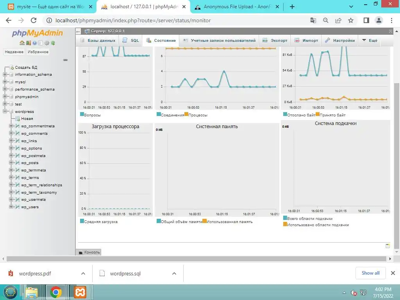Screen dimensions: 400x300
Task: Open the Экспорт tab
Action: point(275,41)
